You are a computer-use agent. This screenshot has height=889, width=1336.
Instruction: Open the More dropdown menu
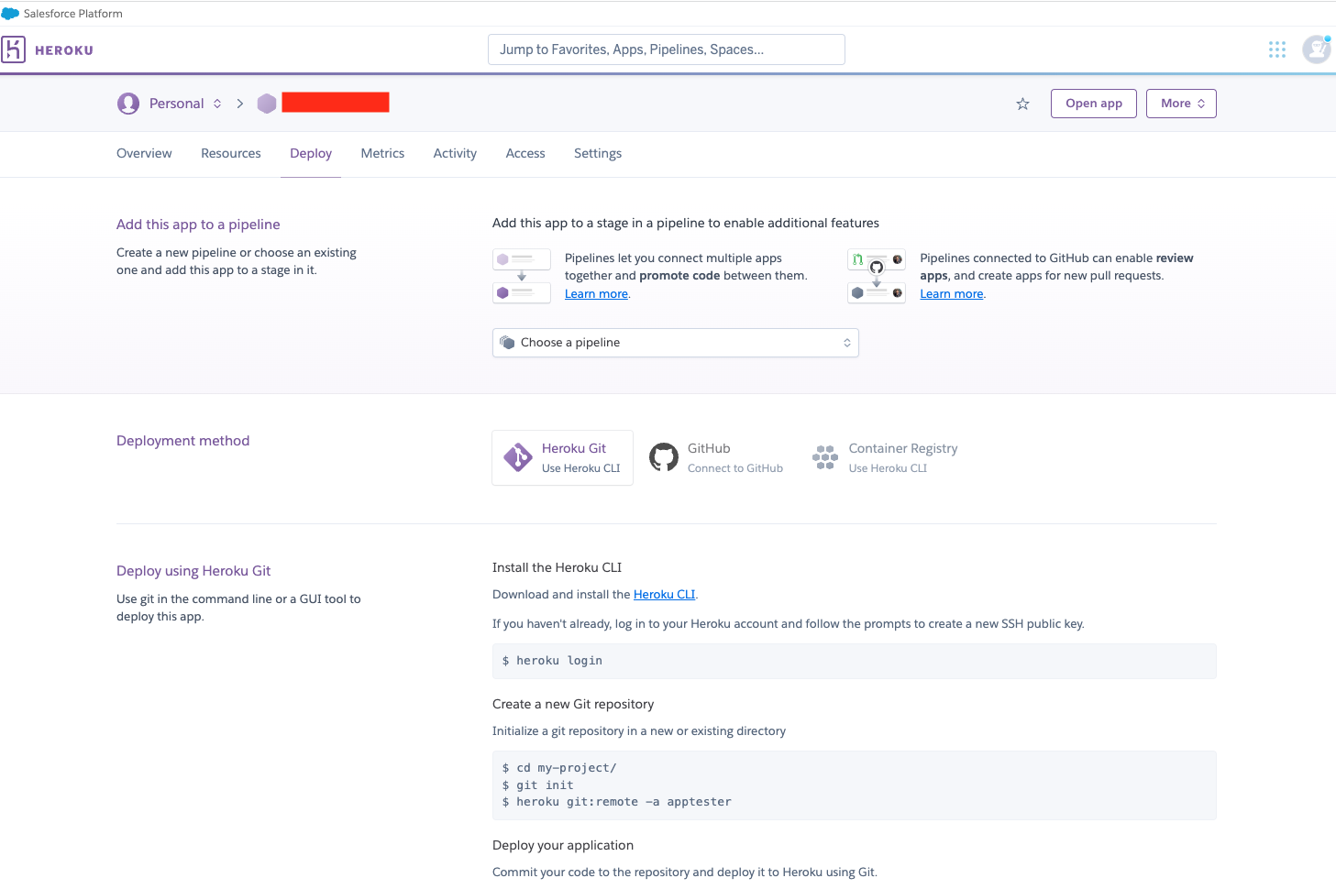pyautogui.click(x=1181, y=104)
